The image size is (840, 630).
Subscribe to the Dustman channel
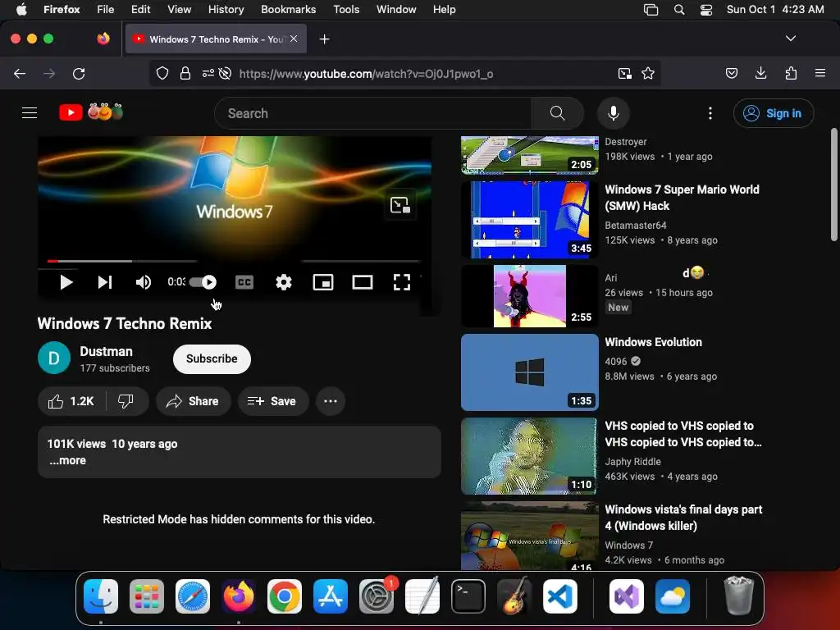(x=212, y=359)
